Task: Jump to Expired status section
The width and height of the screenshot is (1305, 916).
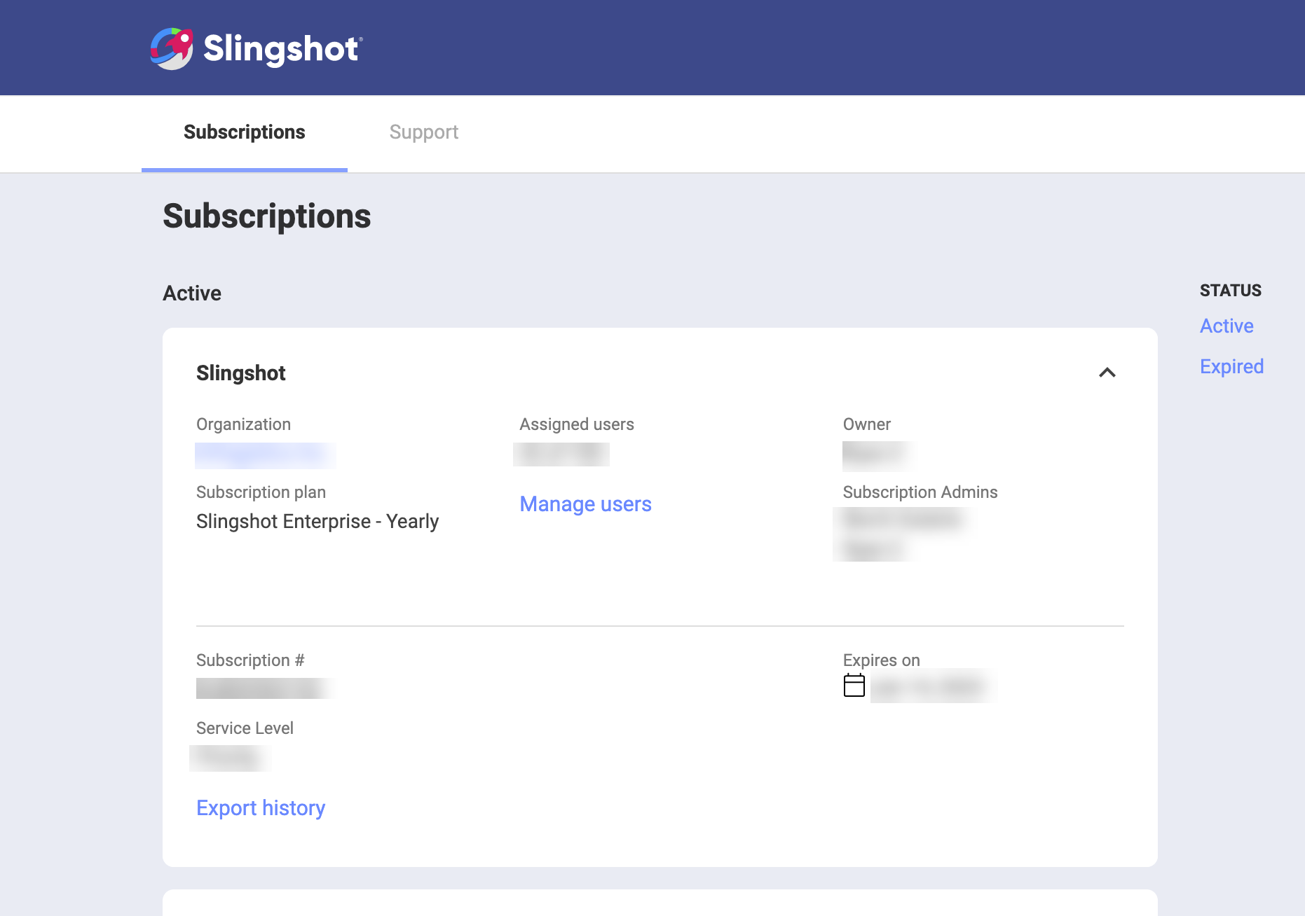Action: [x=1231, y=367]
